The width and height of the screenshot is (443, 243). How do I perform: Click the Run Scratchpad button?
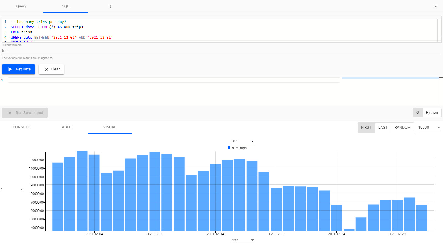click(25, 113)
